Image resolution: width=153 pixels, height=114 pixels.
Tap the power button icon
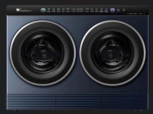point(124,10)
